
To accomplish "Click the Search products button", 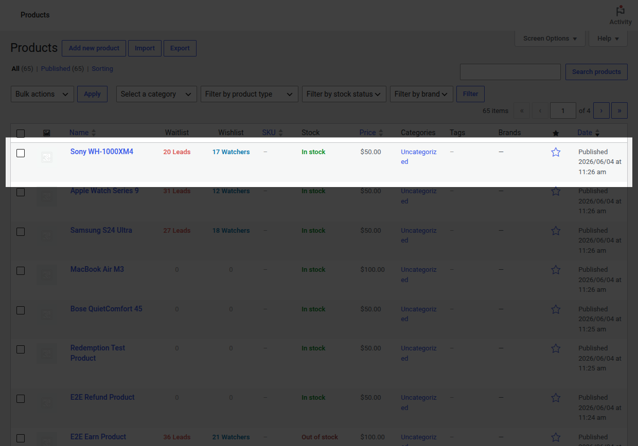I will [x=596, y=72].
